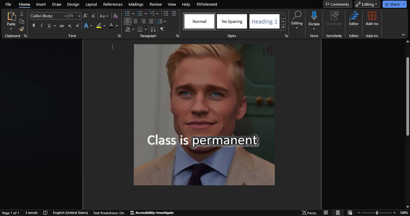
Task: Clear all formatting icon
Action: [116, 16]
